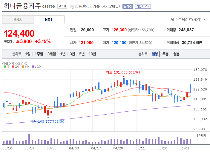Click the 코스피 market badge
The height and width of the screenshot is (153, 210).
(62, 6)
